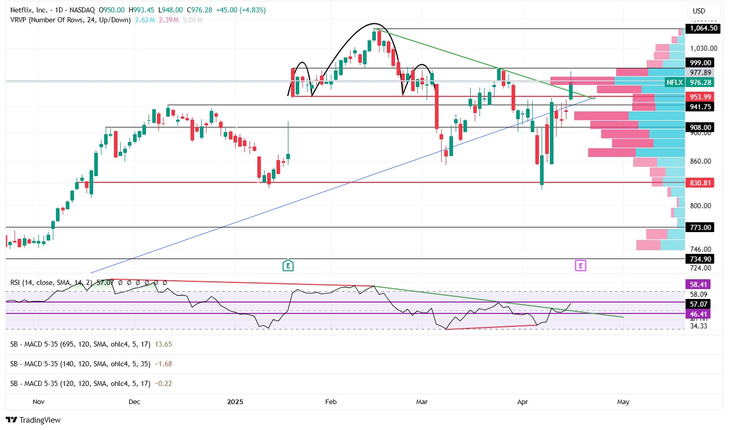Image resolution: width=729 pixels, height=430 pixels.
Task: Open the green earnings E marker
Action: click(x=288, y=266)
